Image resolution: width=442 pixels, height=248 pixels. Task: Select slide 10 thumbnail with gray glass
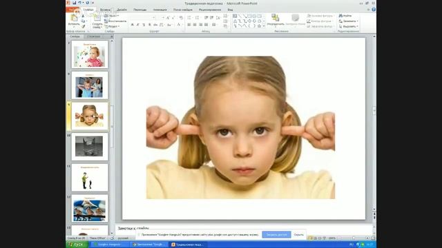click(x=90, y=147)
